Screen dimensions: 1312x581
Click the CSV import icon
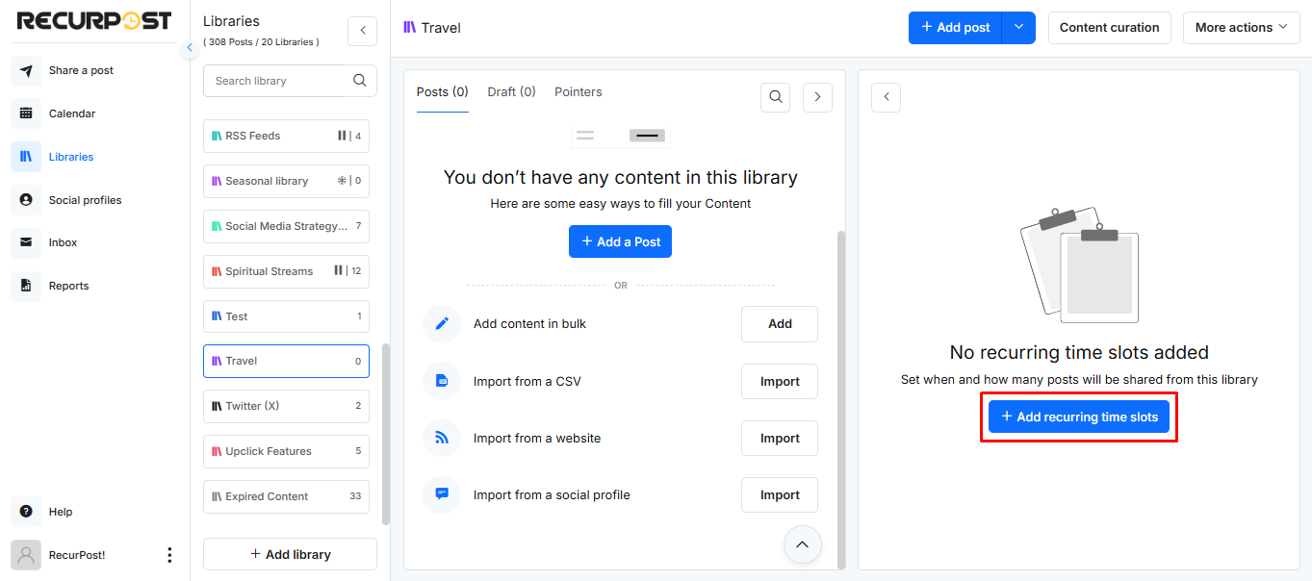tap(442, 381)
